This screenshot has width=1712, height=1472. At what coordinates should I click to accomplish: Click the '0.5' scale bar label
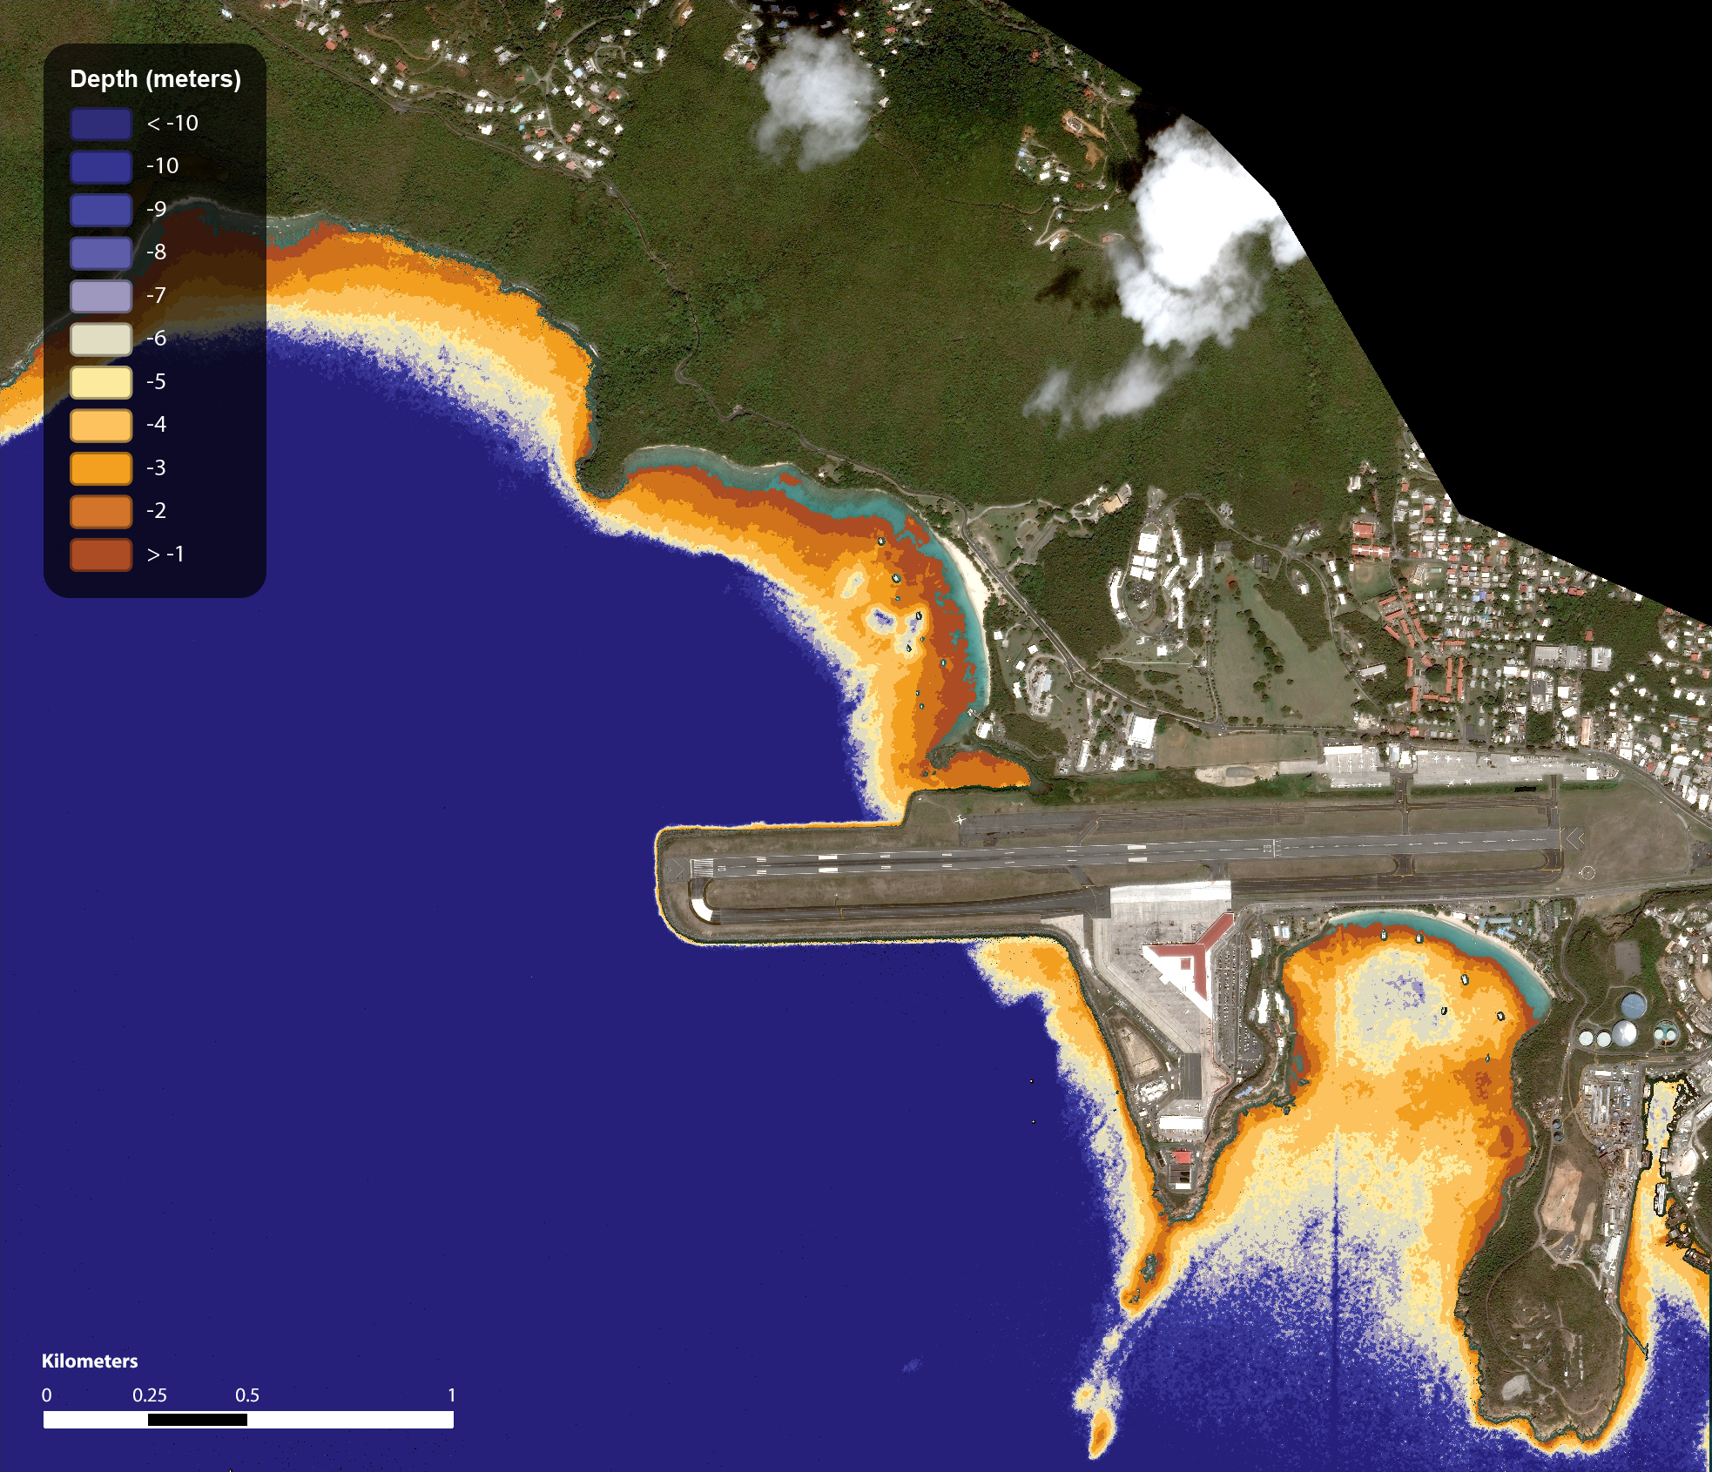pos(247,1395)
